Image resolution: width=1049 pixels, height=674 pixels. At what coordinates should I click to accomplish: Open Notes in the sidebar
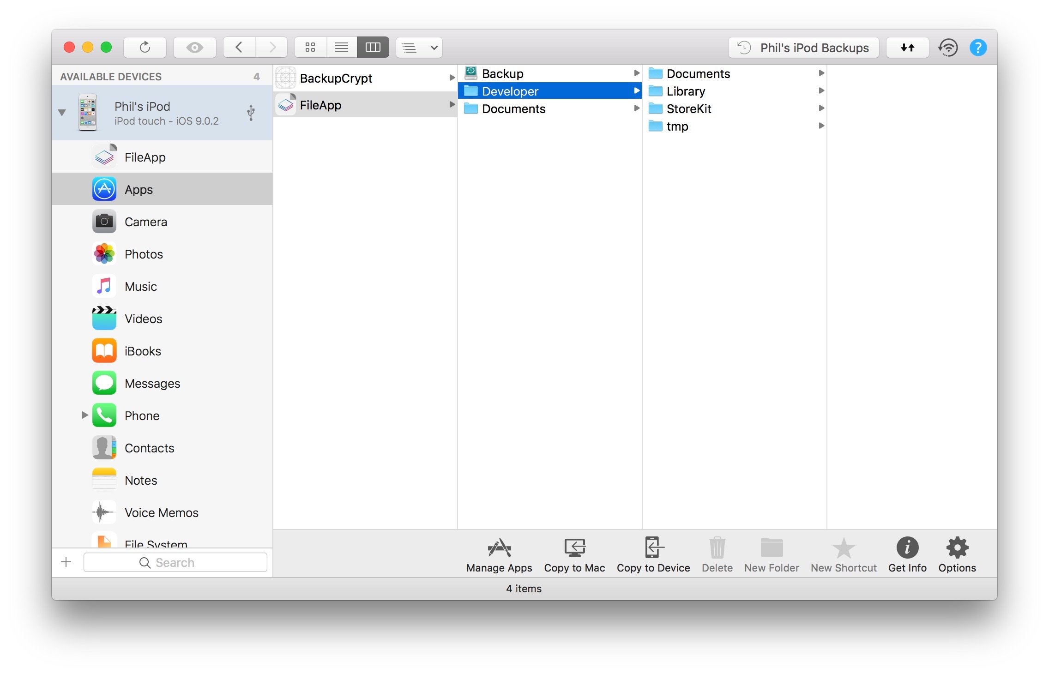[162, 480]
